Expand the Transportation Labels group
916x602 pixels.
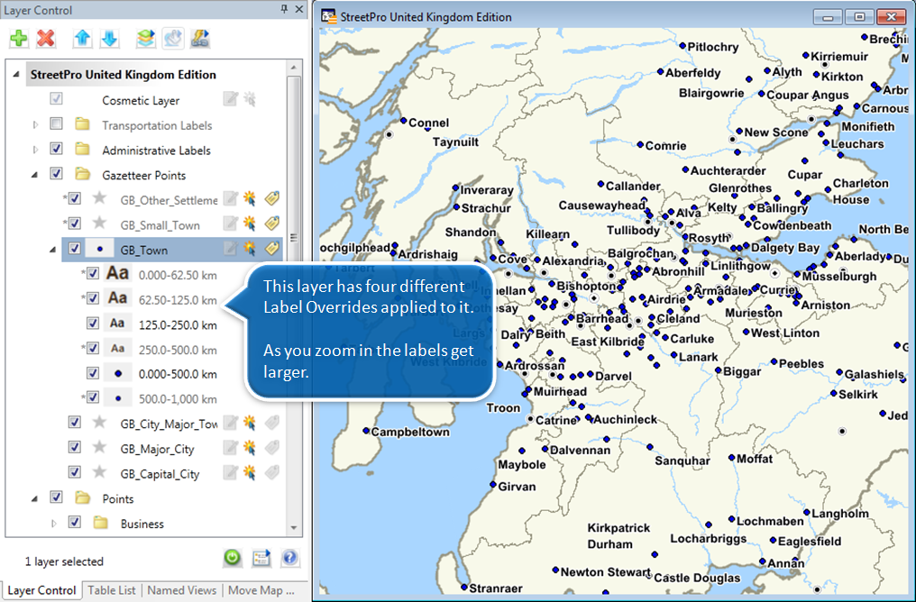point(35,125)
